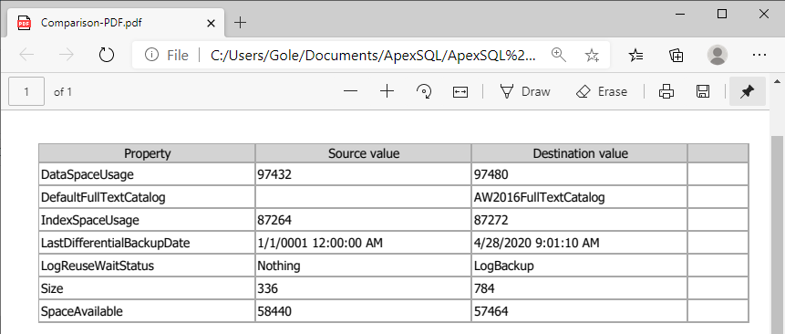This screenshot has height=334, width=785.
Task: Print the PDF document
Action: (x=666, y=91)
